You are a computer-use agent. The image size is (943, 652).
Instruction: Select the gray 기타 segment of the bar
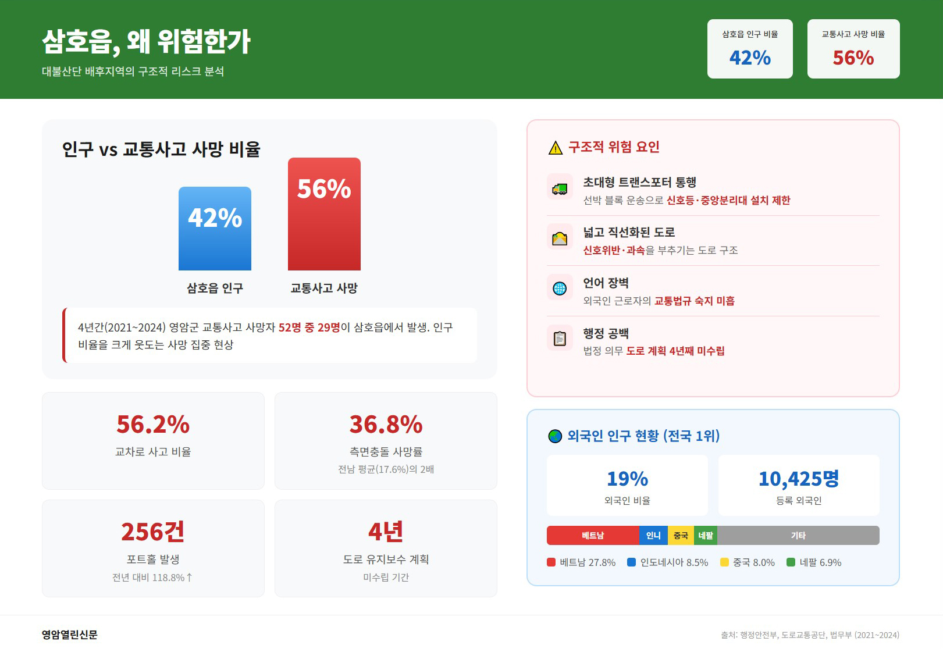798,536
